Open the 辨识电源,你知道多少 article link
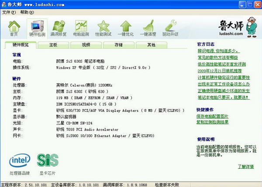The height and width of the screenshot is (187, 262). 219,51
